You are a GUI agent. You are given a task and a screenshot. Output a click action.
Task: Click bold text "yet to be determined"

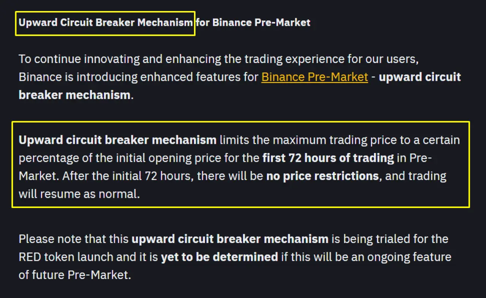click(x=219, y=257)
